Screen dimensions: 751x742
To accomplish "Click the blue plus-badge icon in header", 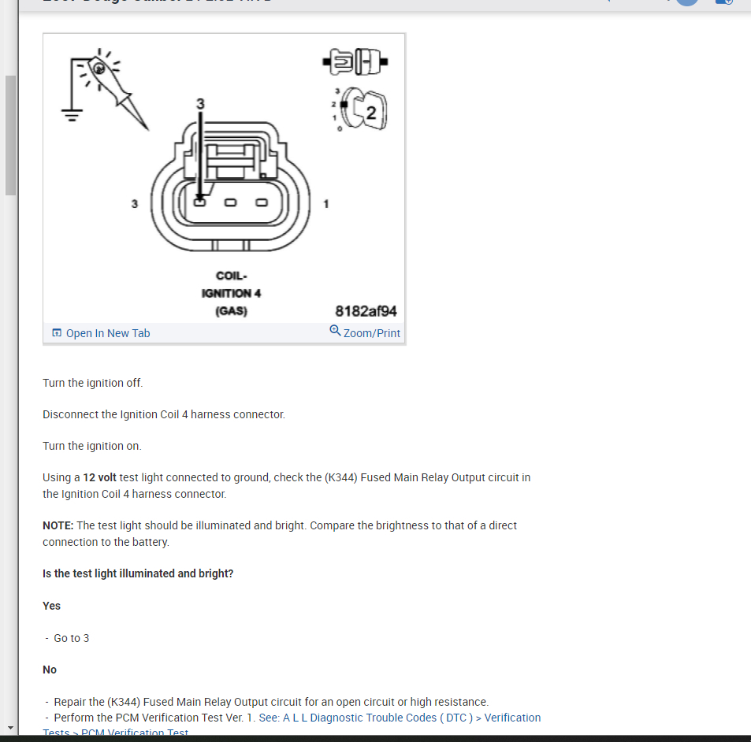I will click(724, 2).
